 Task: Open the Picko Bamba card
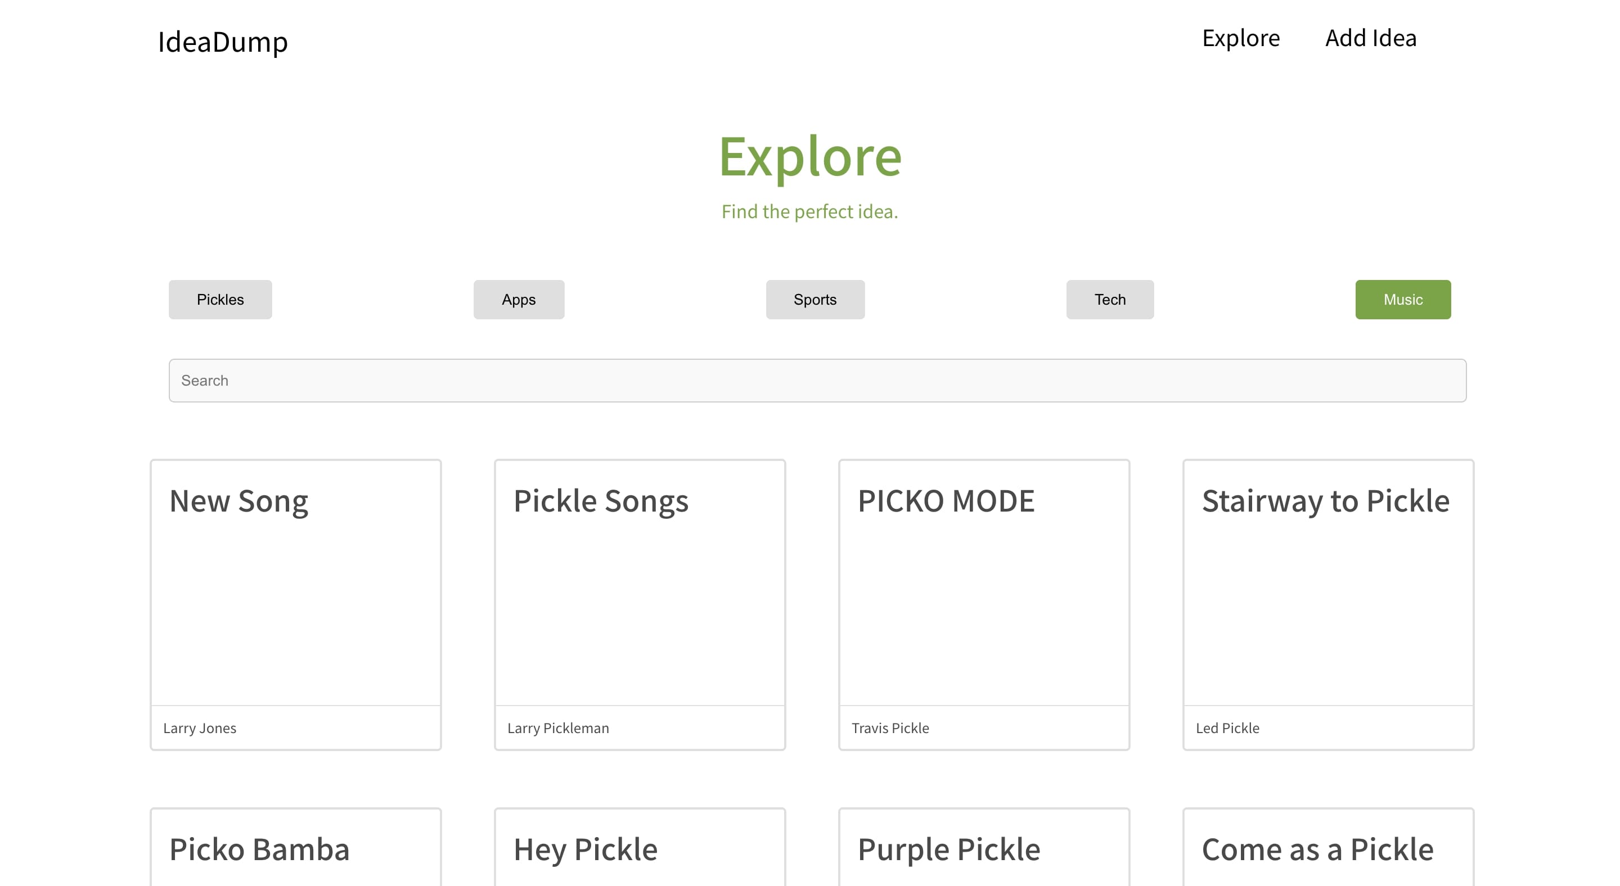pos(295,847)
